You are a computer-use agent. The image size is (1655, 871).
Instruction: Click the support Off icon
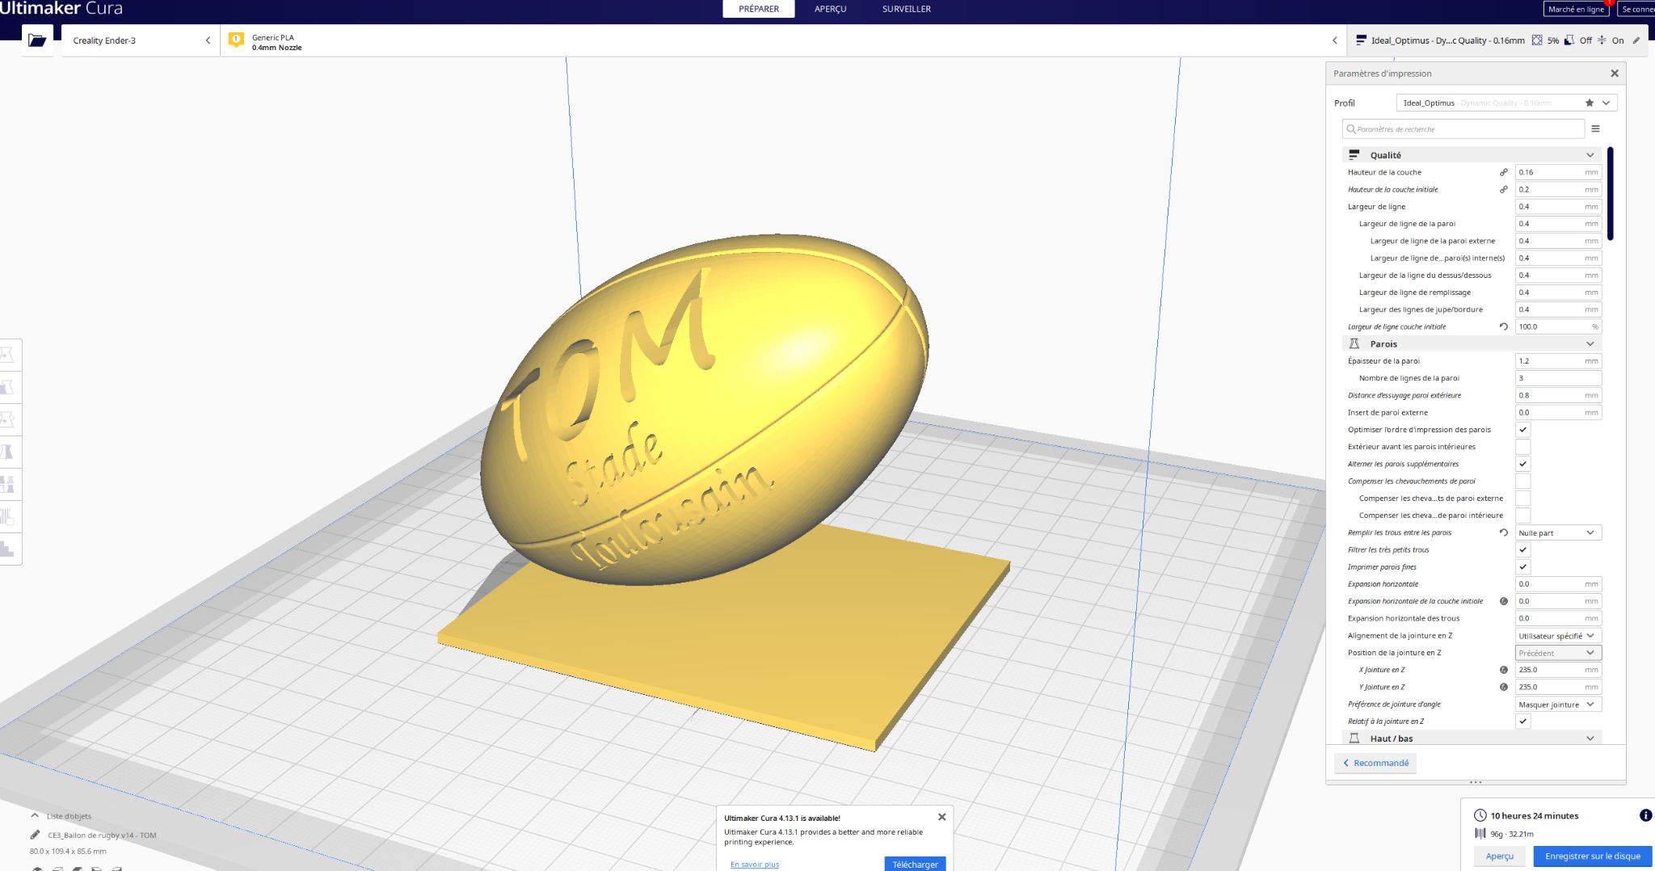tap(1569, 40)
